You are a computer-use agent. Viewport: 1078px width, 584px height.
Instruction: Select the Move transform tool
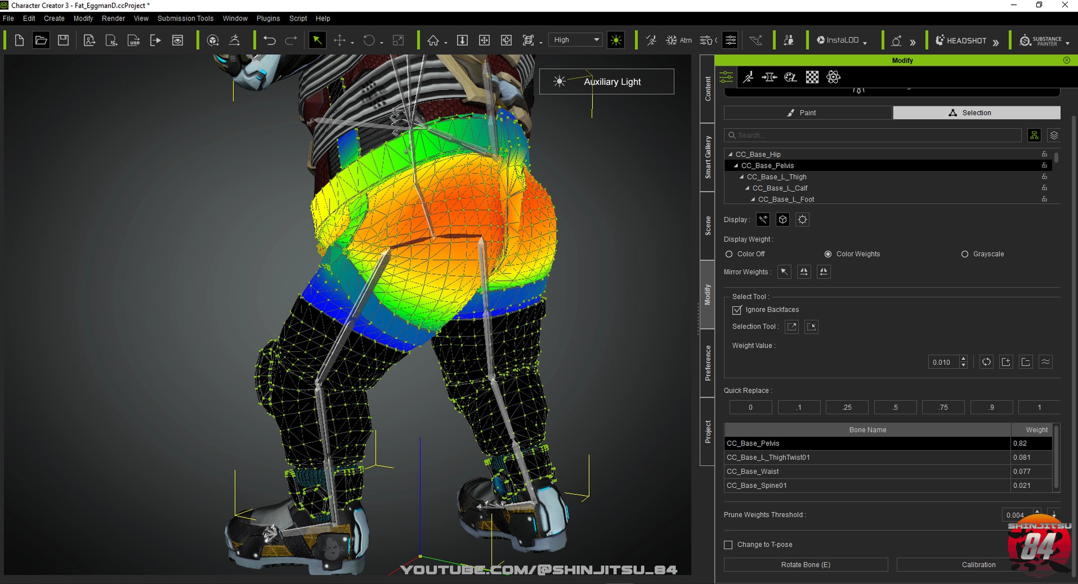(x=339, y=40)
